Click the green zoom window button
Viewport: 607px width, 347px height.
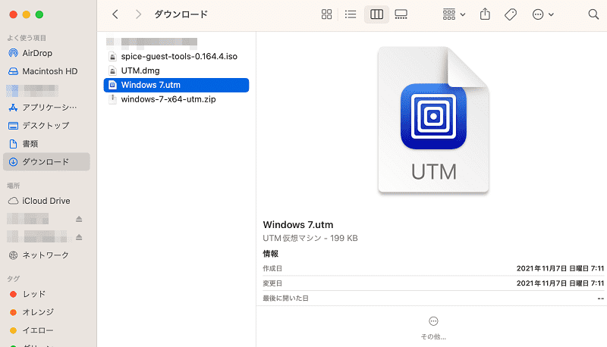tap(39, 14)
